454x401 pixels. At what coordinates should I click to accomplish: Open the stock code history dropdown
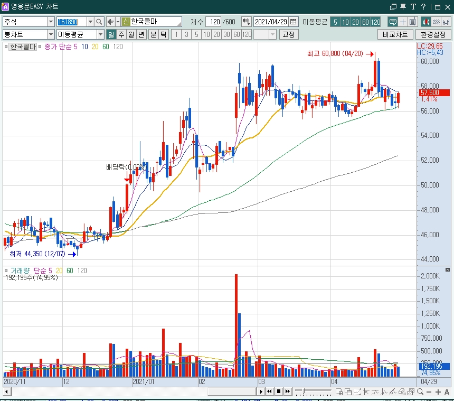[x=90, y=22]
